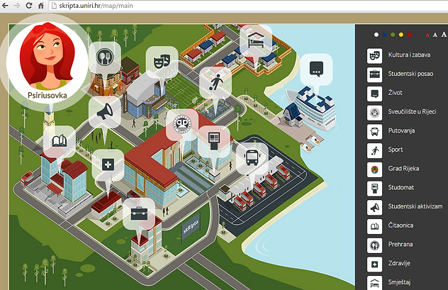Viewport: 448px width, 290px height.
Task: Open the Čitaonica link
Action: click(x=401, y=225)
